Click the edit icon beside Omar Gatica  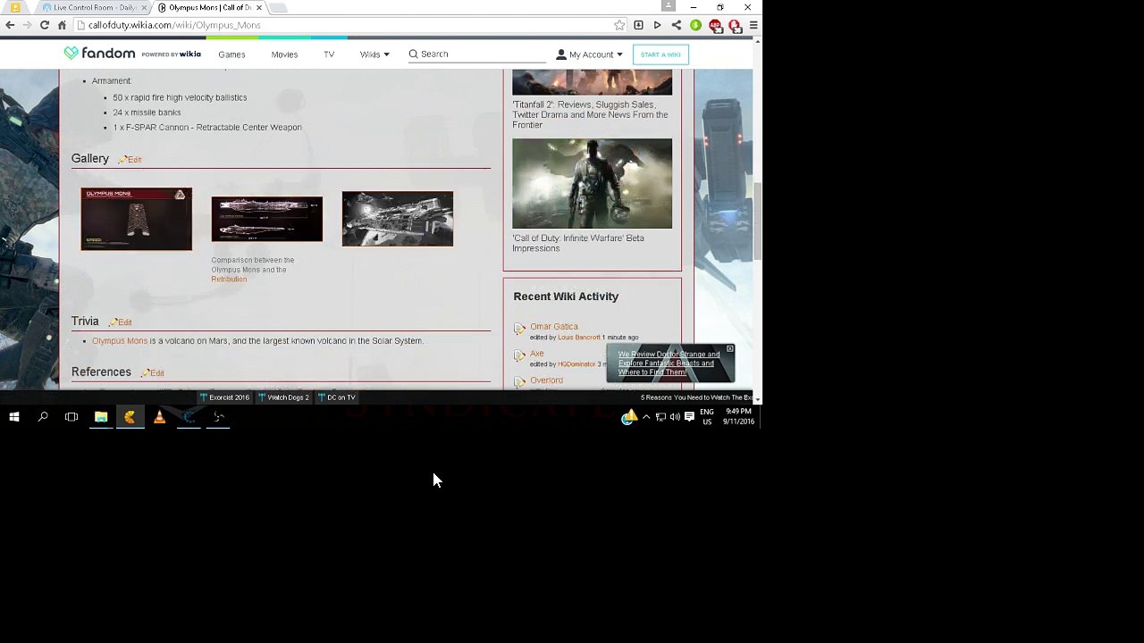pyautogui.click(x=519, y=329)
